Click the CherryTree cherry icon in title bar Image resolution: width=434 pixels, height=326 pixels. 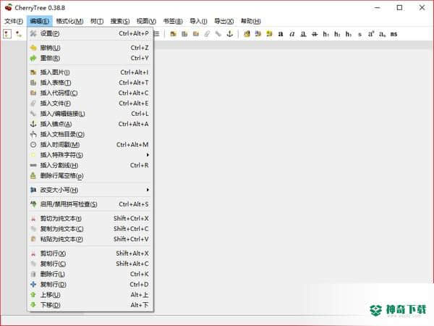8,7
